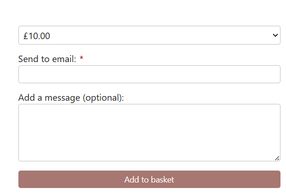
Task: Open the £10.00 amount dropdown
Action: (149, 35)
